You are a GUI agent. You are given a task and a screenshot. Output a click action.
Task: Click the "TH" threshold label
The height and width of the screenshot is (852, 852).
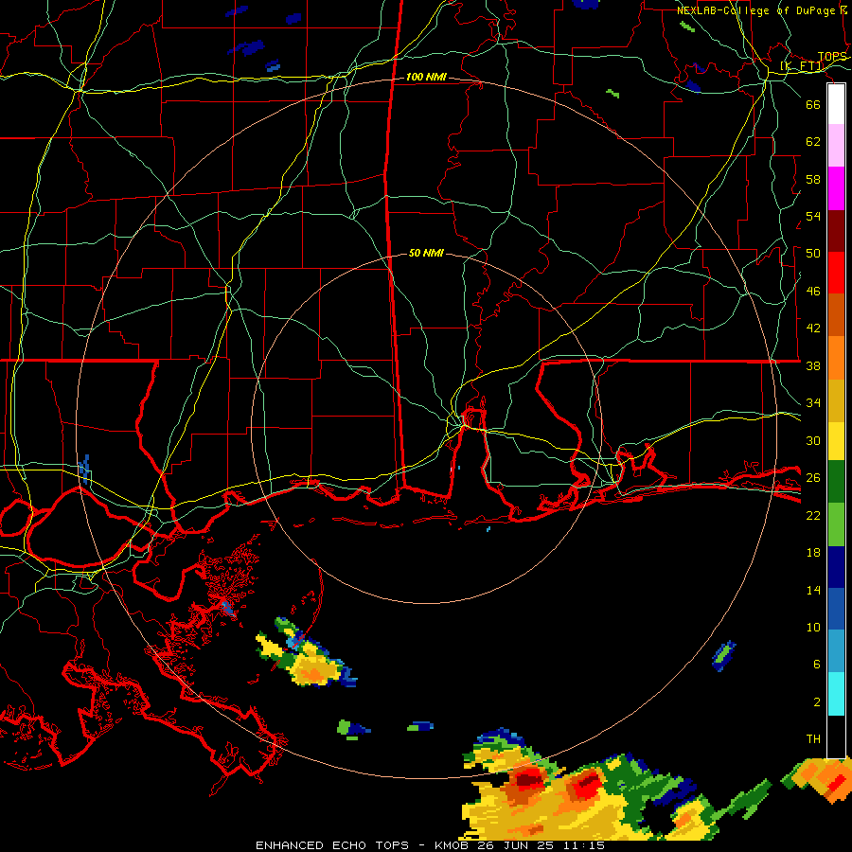coord(813,739)
